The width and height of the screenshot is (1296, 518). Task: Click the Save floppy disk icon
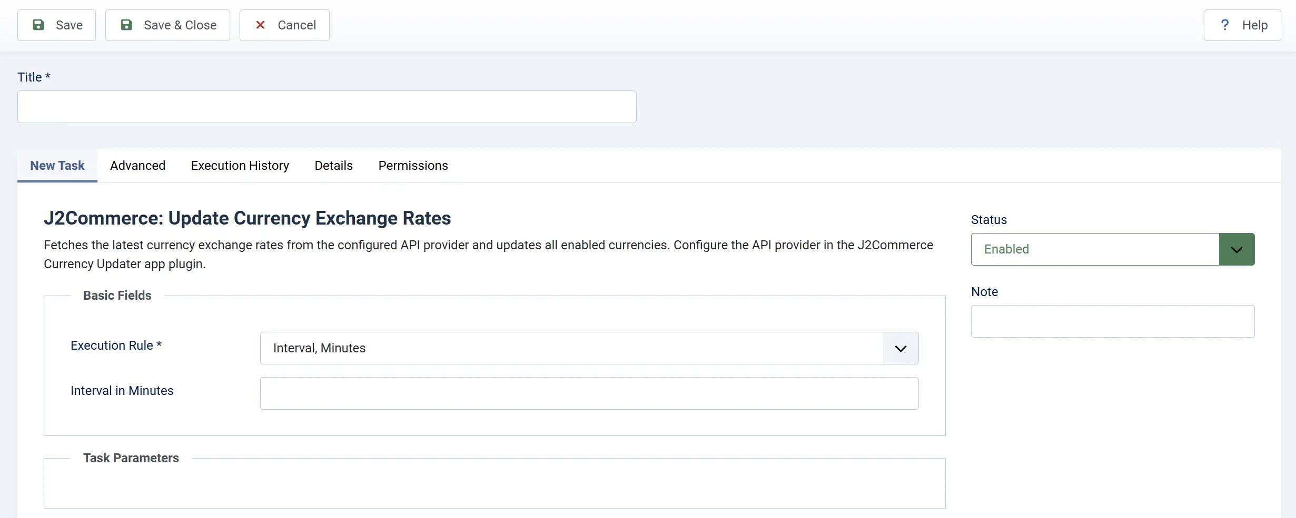(38, 25)
